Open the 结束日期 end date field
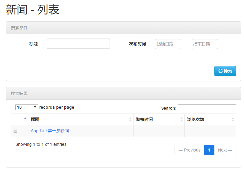This screenshot has height=172, width=244. click(x=205, y=44)
